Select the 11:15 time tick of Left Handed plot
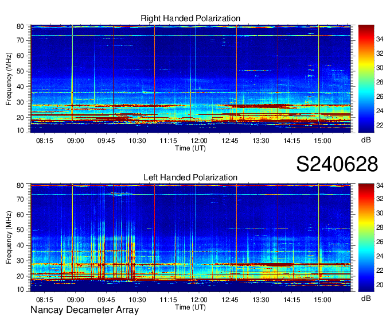 click(x=168, y=300)
